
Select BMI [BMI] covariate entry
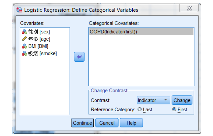coord(38,46)
